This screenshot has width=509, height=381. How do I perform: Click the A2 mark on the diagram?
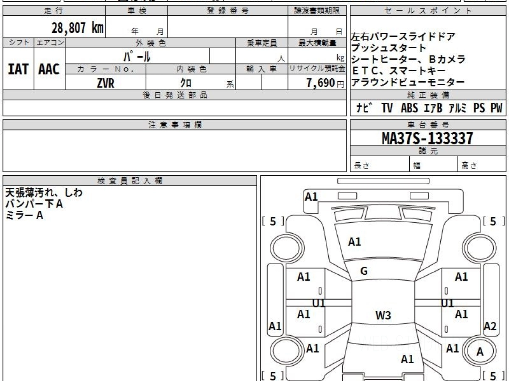[490, 326]
